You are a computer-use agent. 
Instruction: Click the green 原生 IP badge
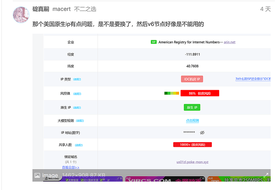coord(192,108)
